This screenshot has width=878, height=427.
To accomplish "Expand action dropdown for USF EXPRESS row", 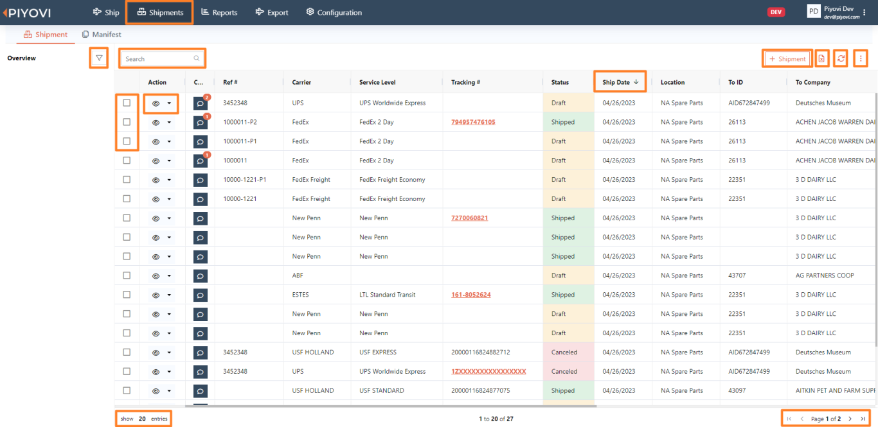I will 169,353.
